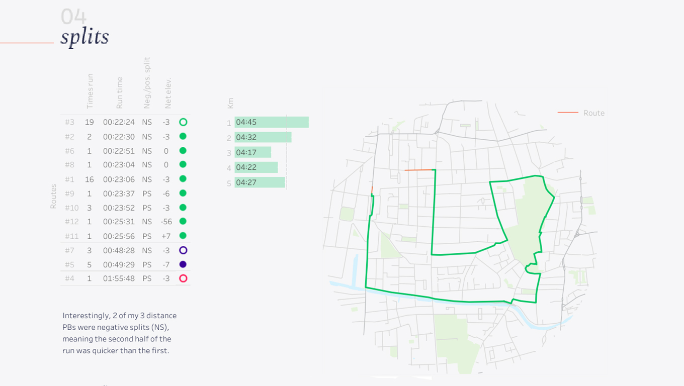Screen dimensions: 684x386
Task: Select the route #3 row with time 00:22:24
Action: 119,122
